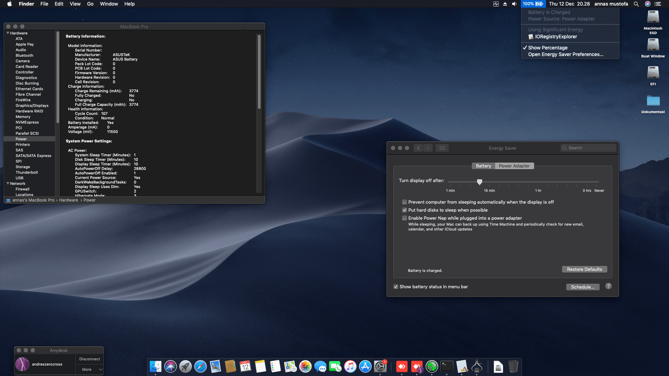Switch to the Power Adapter tab

514,166
